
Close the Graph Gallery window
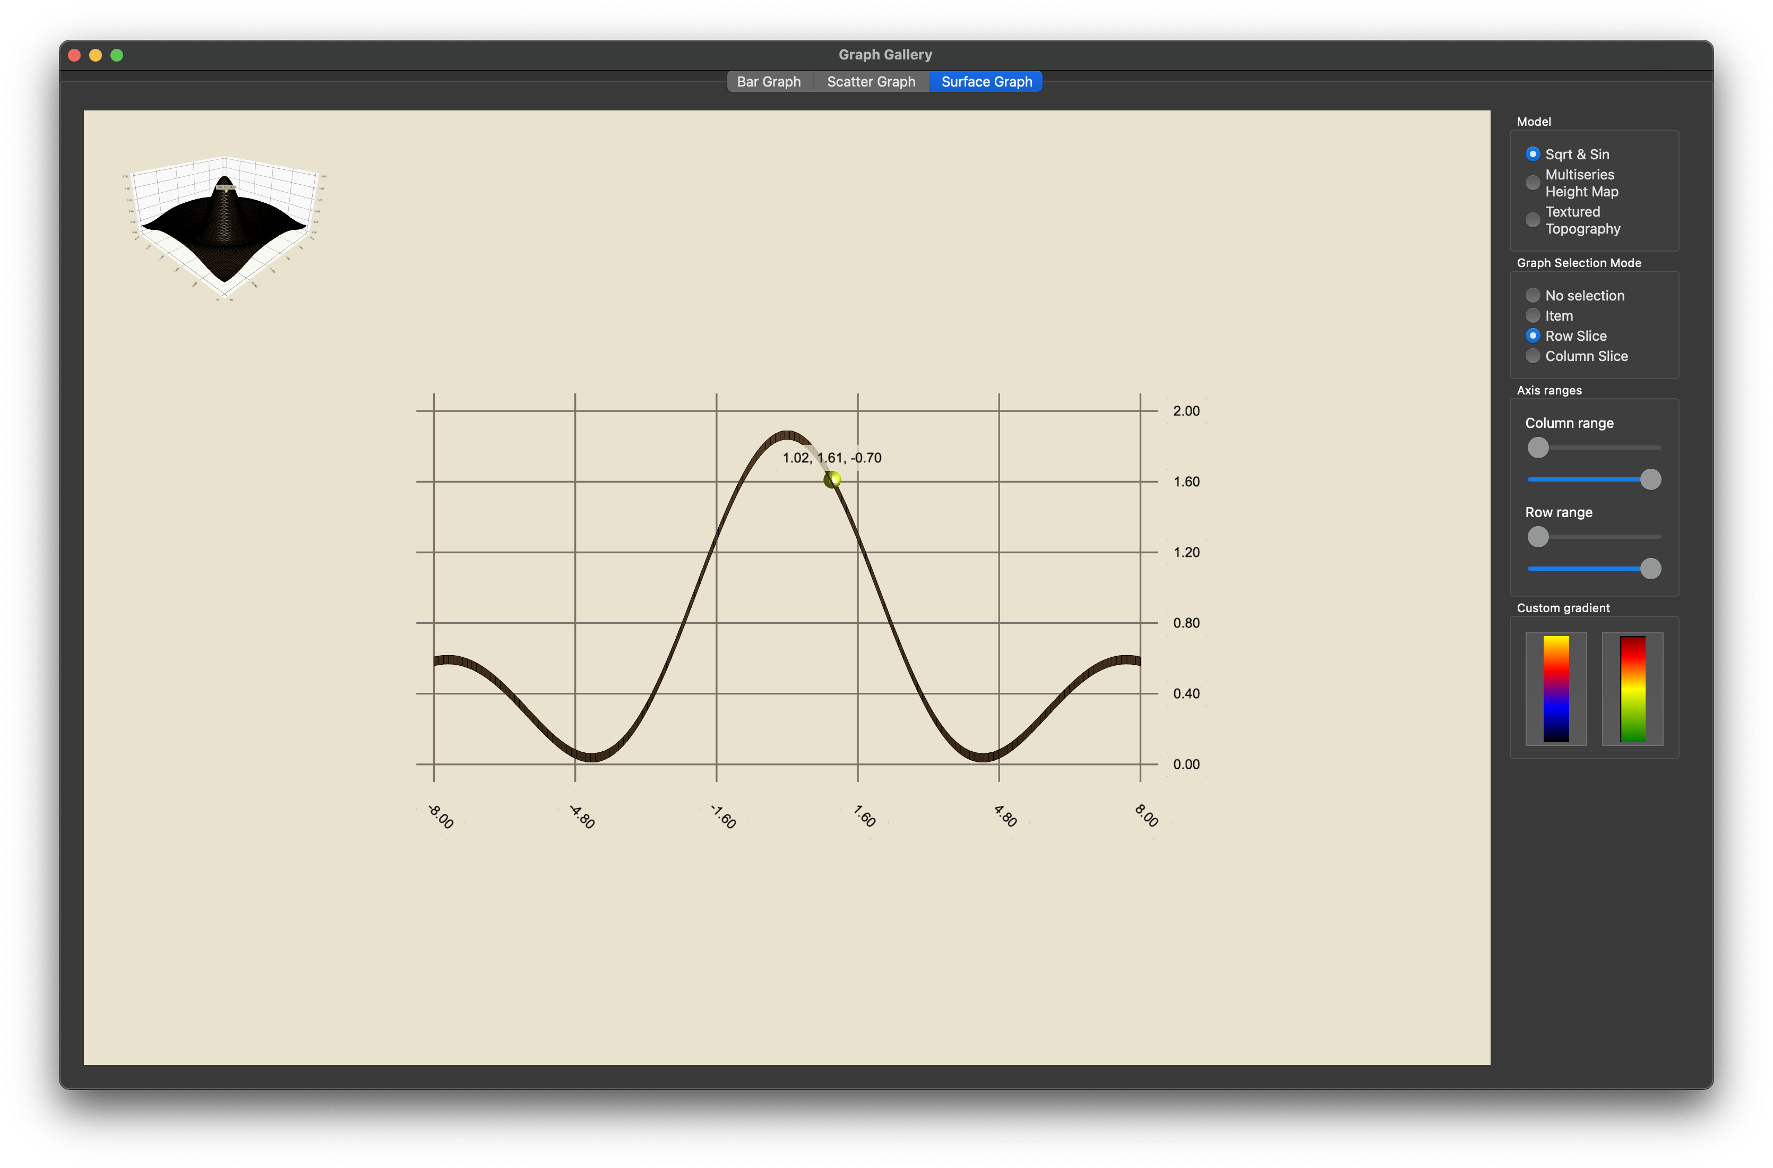74,55
